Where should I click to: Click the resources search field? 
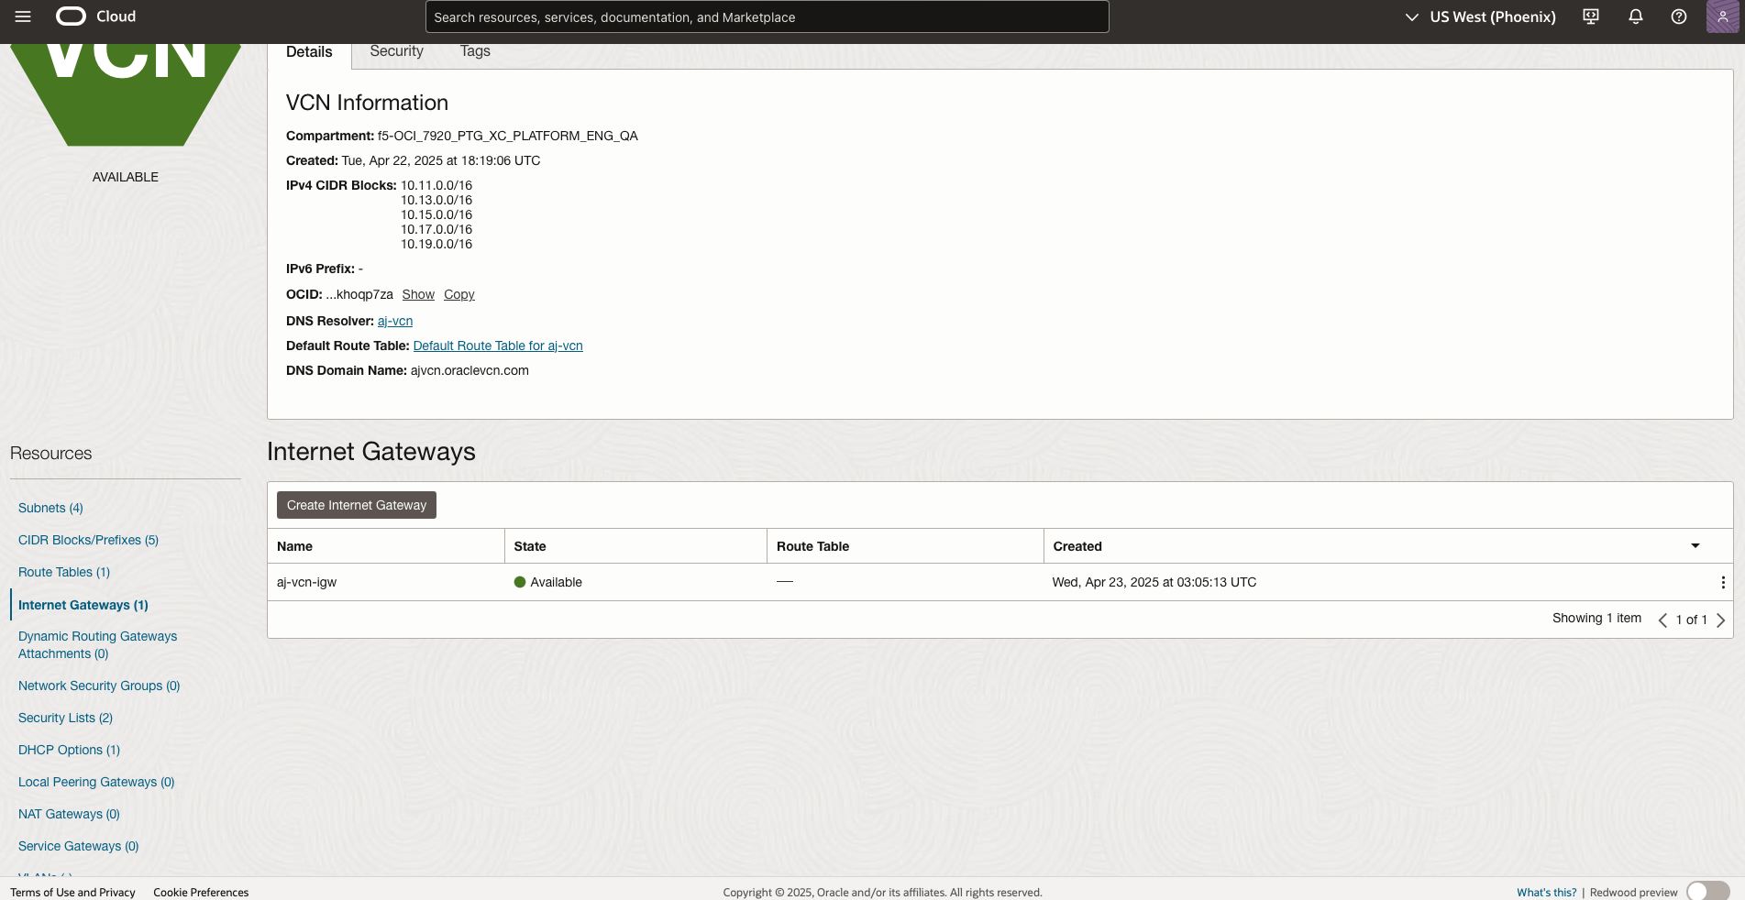coord(768,16)
